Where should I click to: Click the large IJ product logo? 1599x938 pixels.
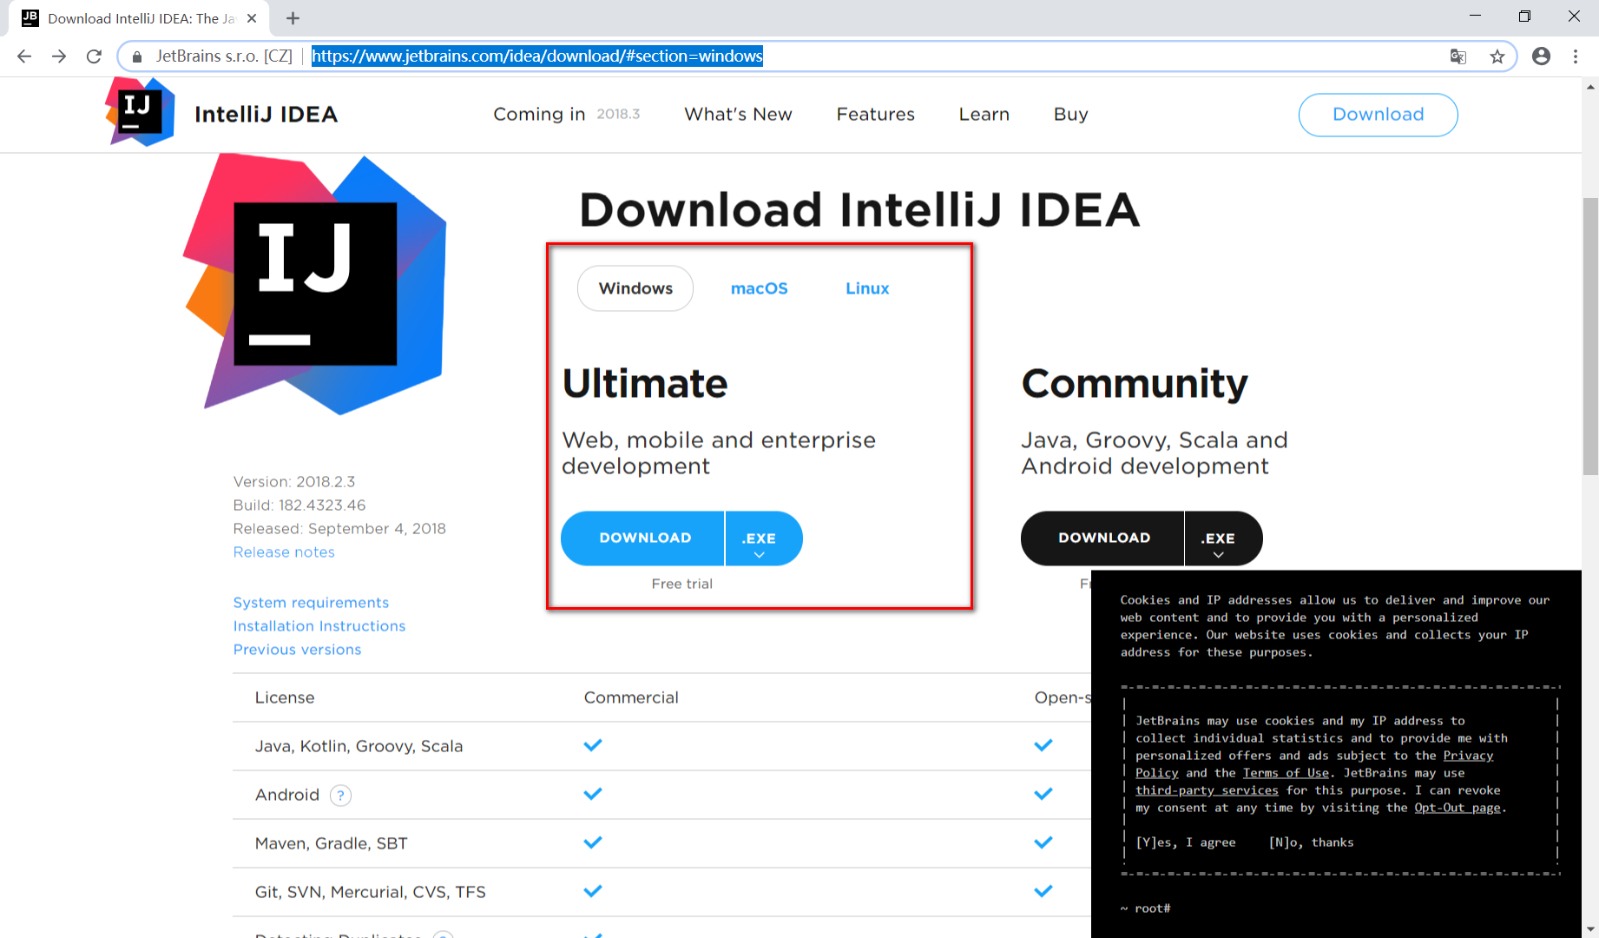tap(316, 284)
